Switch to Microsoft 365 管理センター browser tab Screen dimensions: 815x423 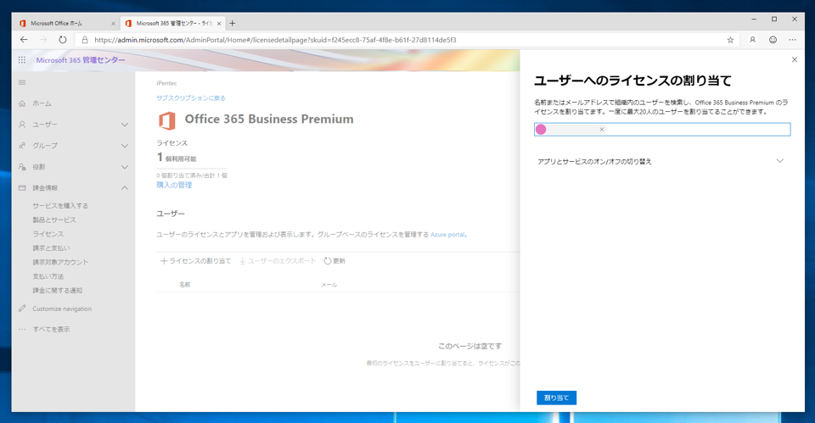[172, 24]
